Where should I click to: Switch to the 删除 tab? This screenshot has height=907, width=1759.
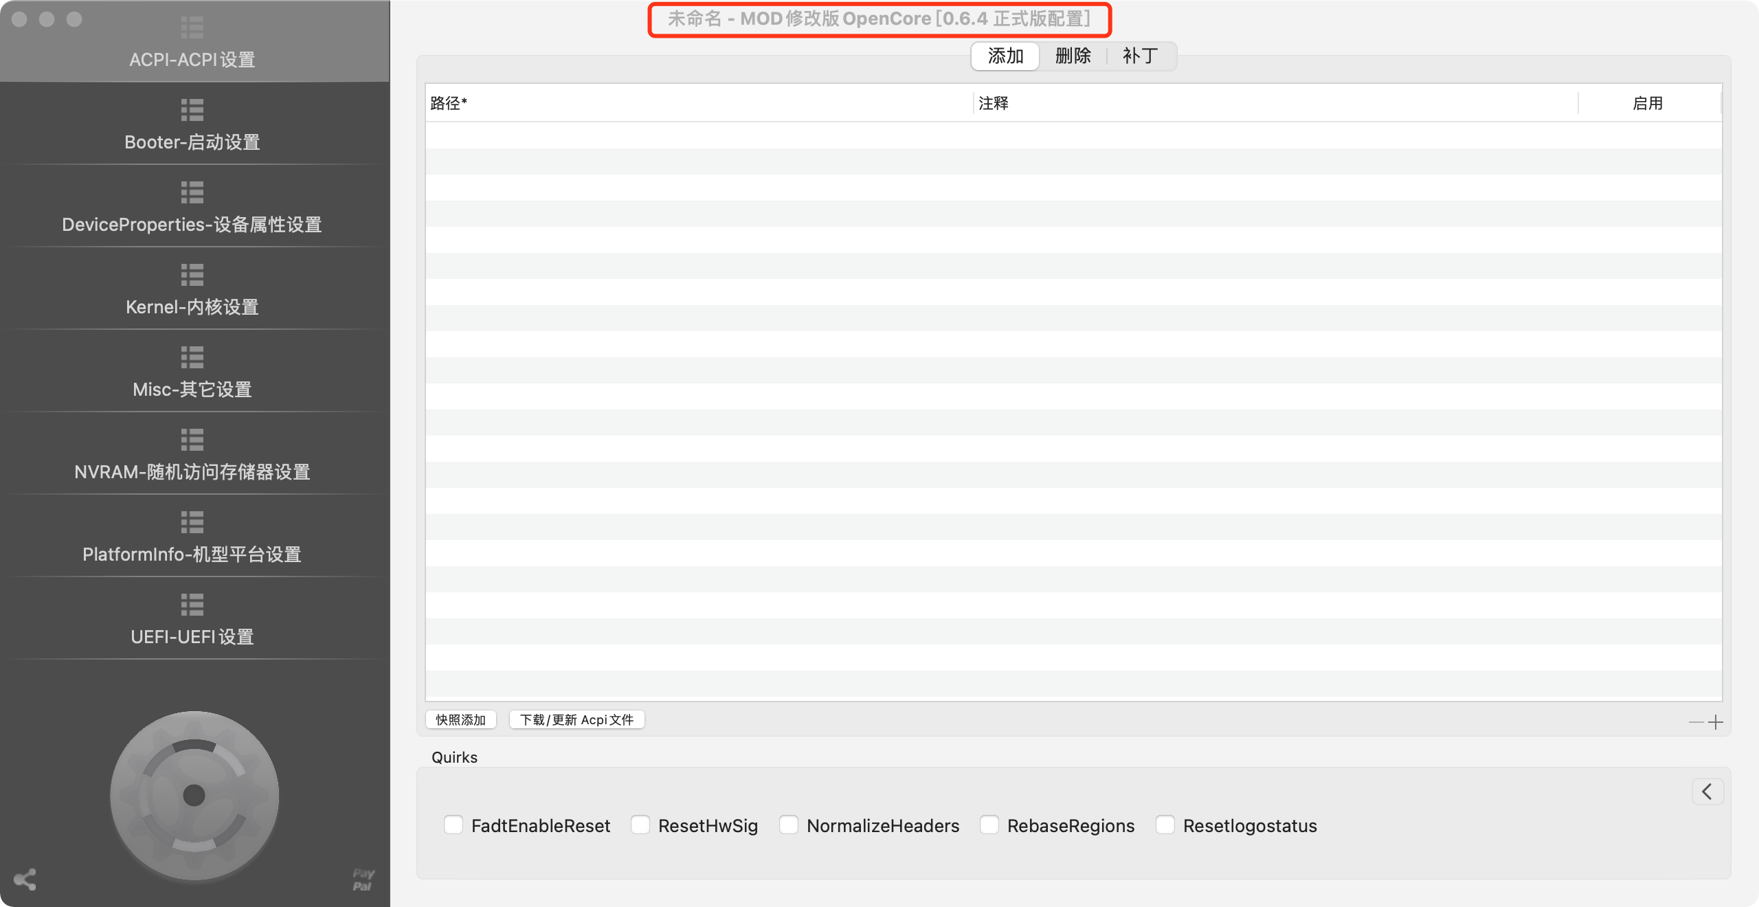pyautogui.click(x=1073, y=56)
